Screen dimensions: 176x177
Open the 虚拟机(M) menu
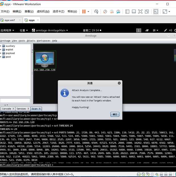tap(43, 11)
